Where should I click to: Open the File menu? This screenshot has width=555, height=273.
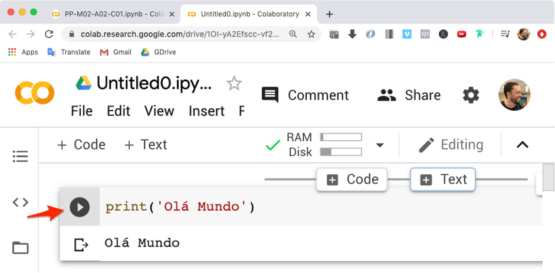pos(81,111)
